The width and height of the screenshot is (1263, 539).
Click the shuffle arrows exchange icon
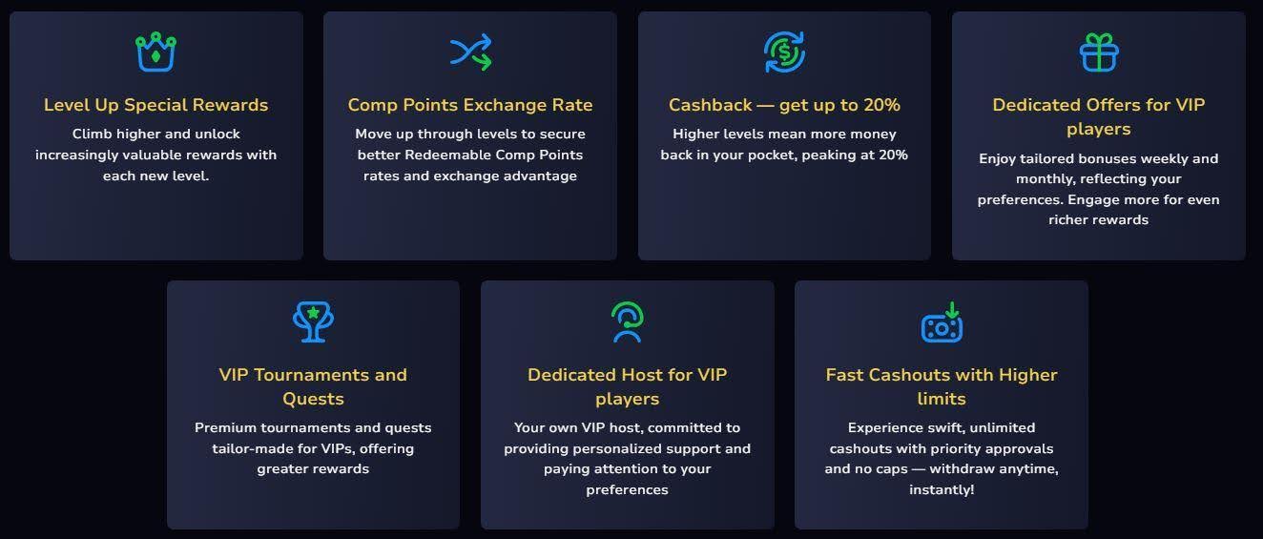click(x=470, y=52)
